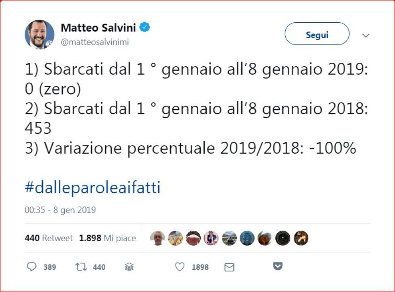Viewport: 395px width, 292px height.
Task: Open the @matteosalvinimi handle link
Action: click(95, 42)
